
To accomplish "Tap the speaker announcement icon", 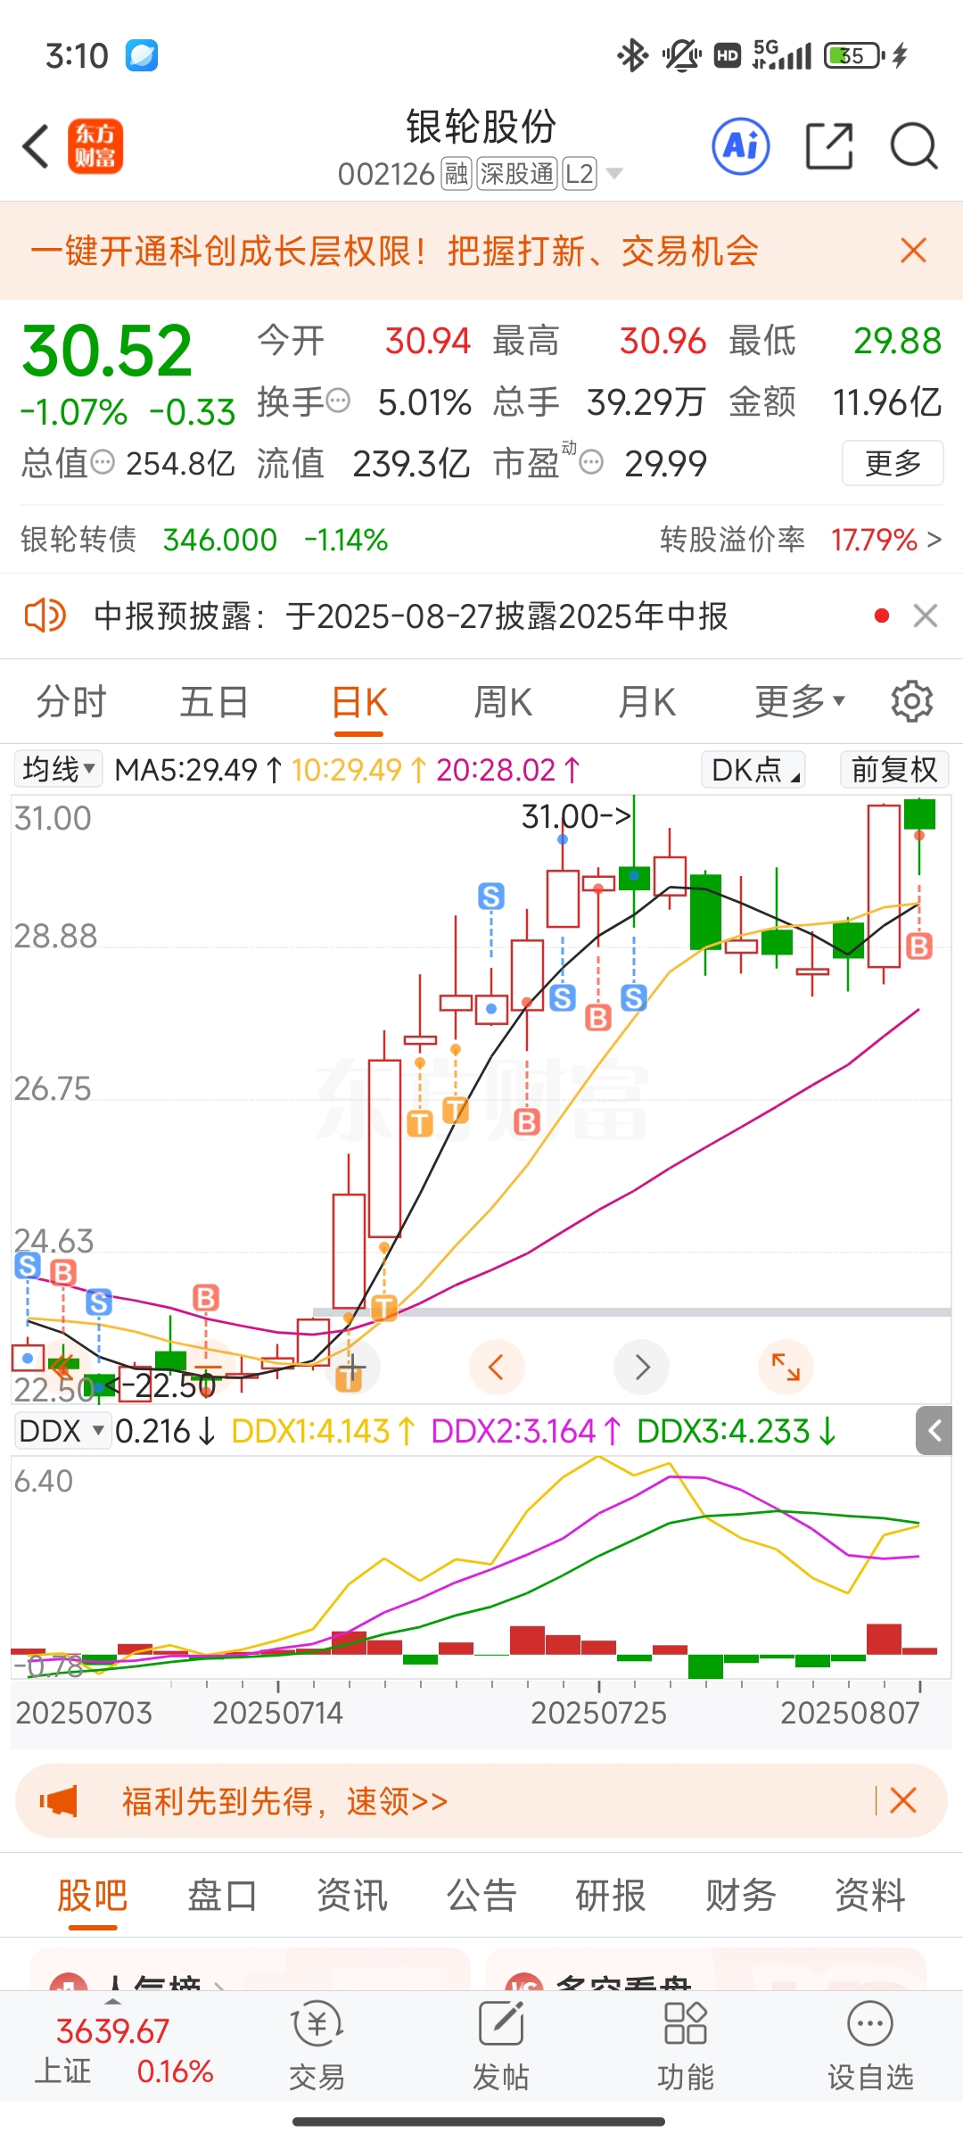I will (x=45, y=616).
